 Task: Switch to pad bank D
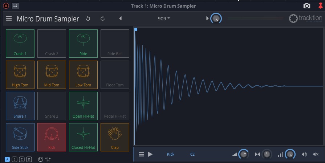[29, 159]
